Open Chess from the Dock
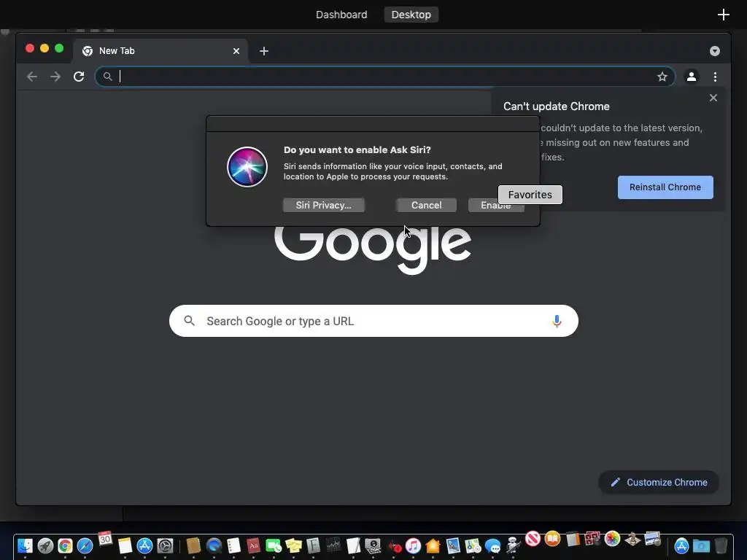747x560 pixels. [632, 539]
